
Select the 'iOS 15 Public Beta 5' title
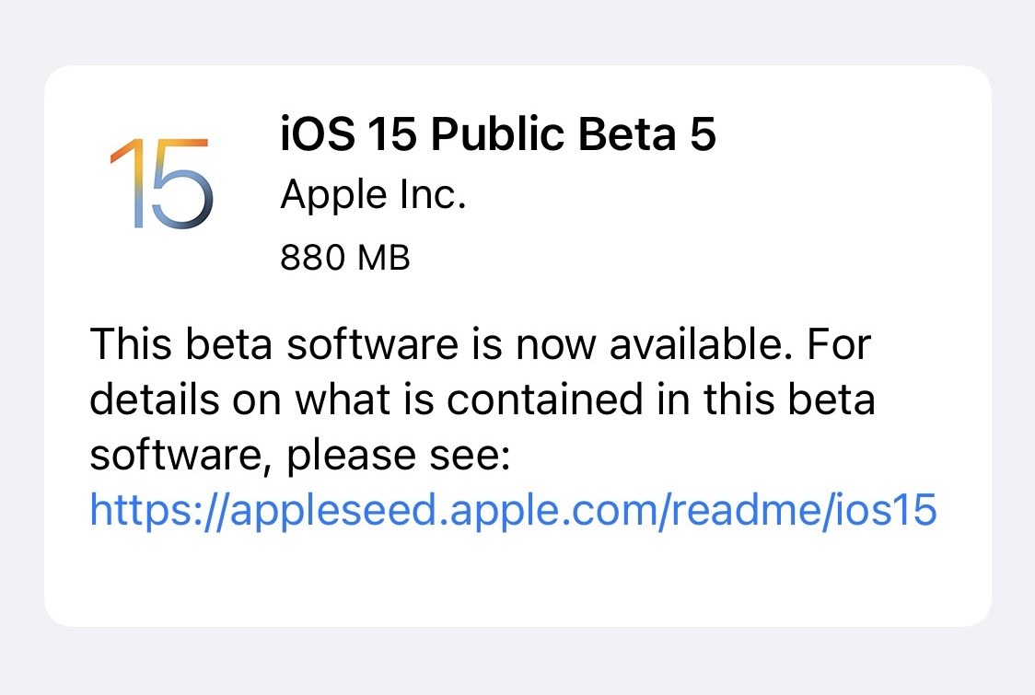click(x=497, y=135)
